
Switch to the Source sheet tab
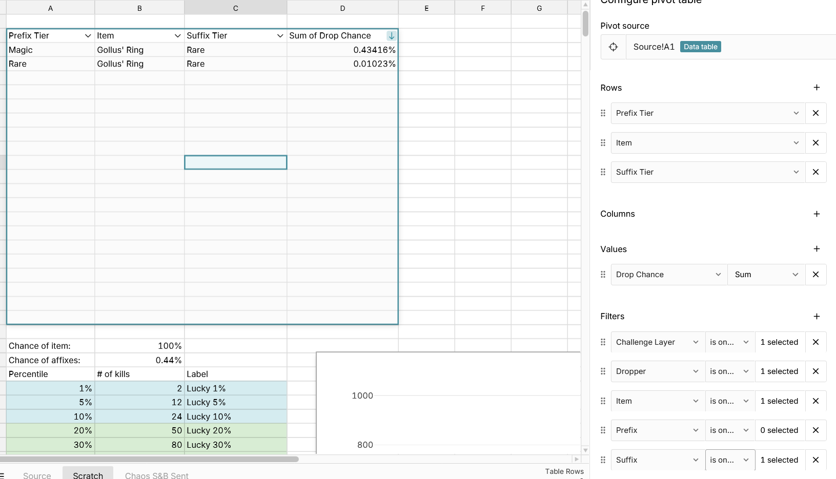point(37,475)
